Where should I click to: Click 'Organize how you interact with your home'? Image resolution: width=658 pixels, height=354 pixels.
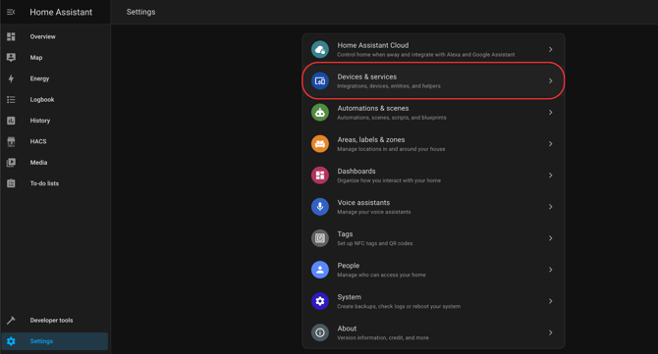389,180
